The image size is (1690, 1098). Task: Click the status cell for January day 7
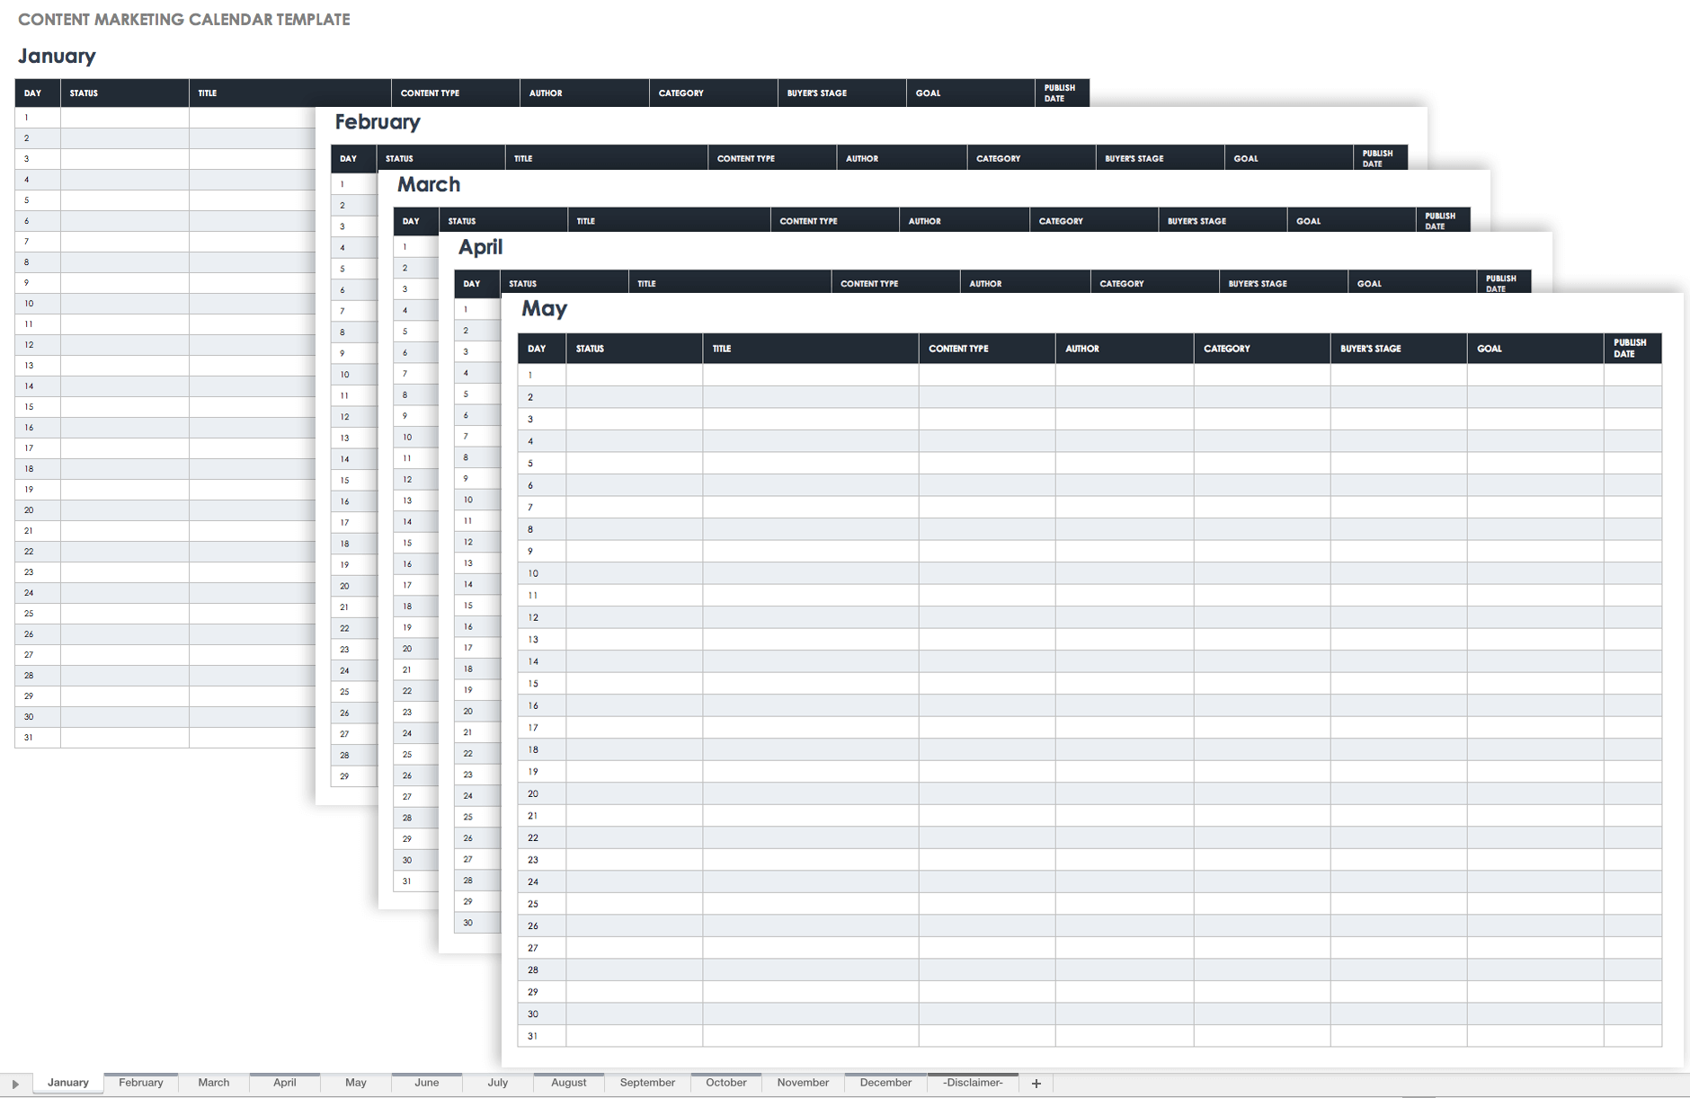(124, 242)
